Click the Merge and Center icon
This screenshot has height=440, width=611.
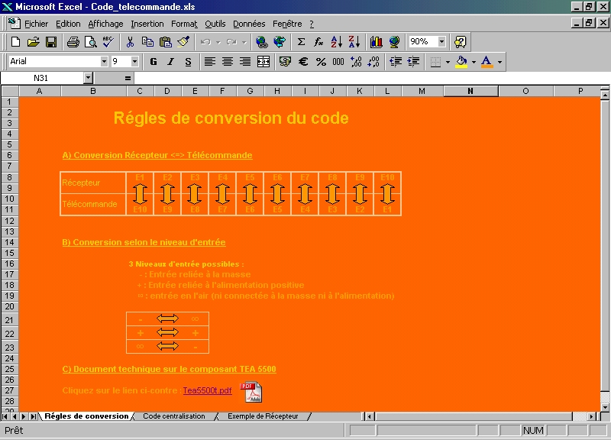[x=263, y=62]
